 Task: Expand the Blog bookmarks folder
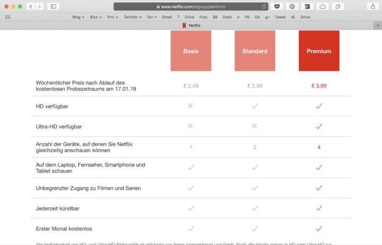[78, 17]
